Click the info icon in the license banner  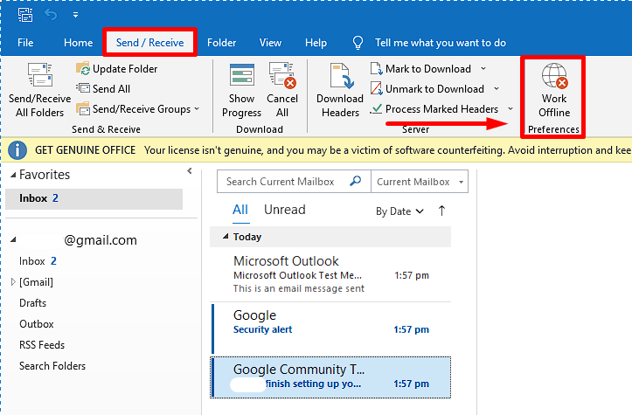[17, 150]
